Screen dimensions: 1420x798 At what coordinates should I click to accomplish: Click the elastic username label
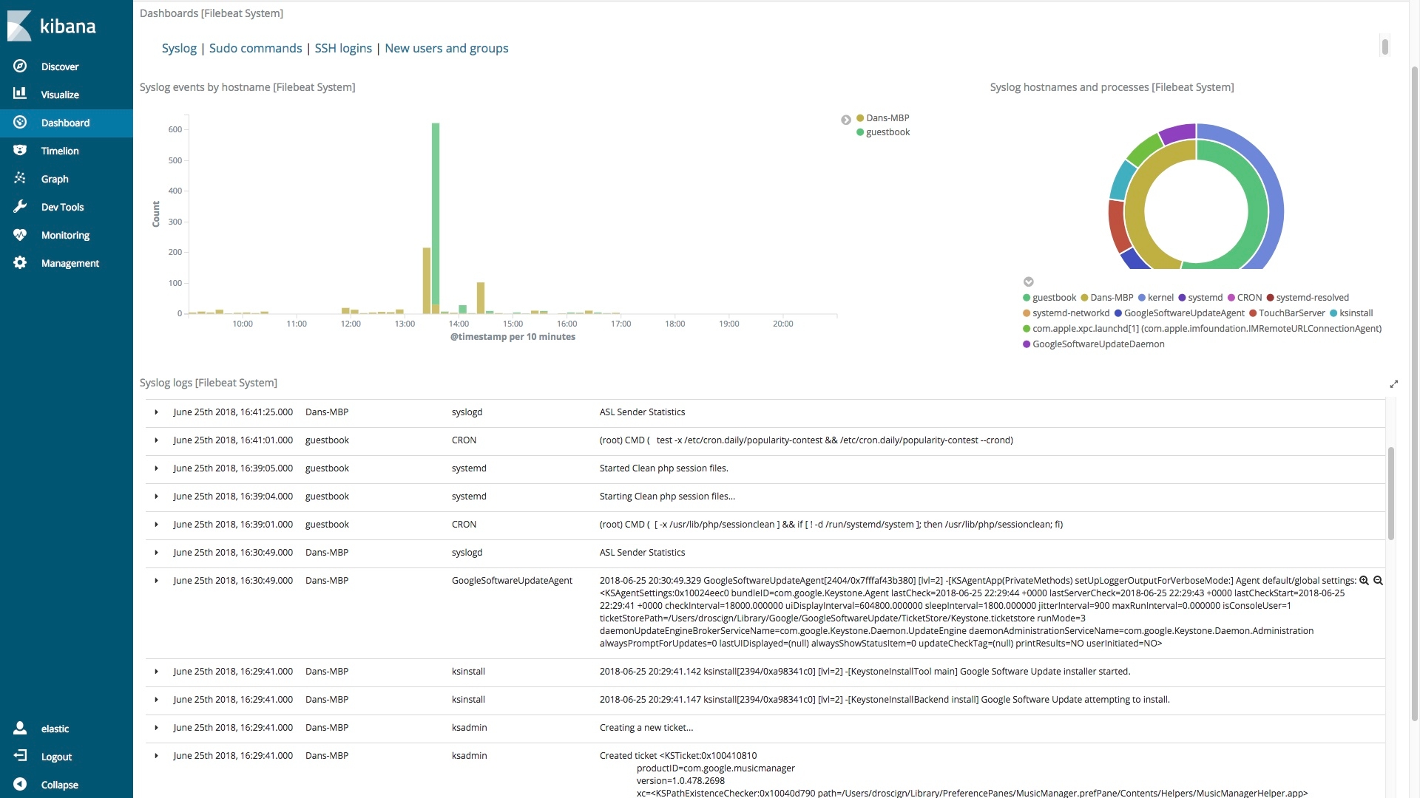(55, 729)
